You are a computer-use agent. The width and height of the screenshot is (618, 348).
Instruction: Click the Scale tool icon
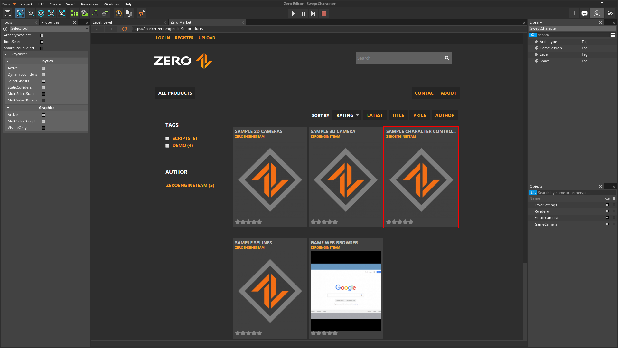(x=51, y=14)
